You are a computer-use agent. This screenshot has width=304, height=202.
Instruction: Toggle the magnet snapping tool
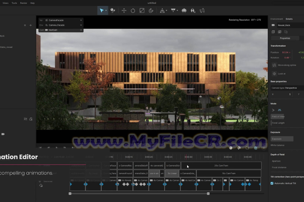point(151,11)
